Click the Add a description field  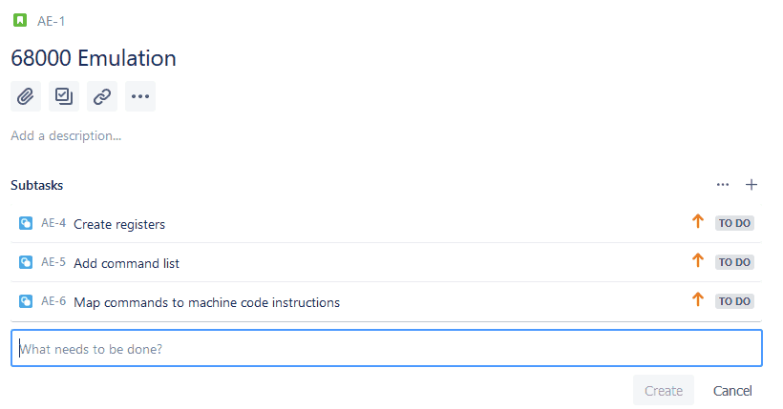click(x=67, y=135)
